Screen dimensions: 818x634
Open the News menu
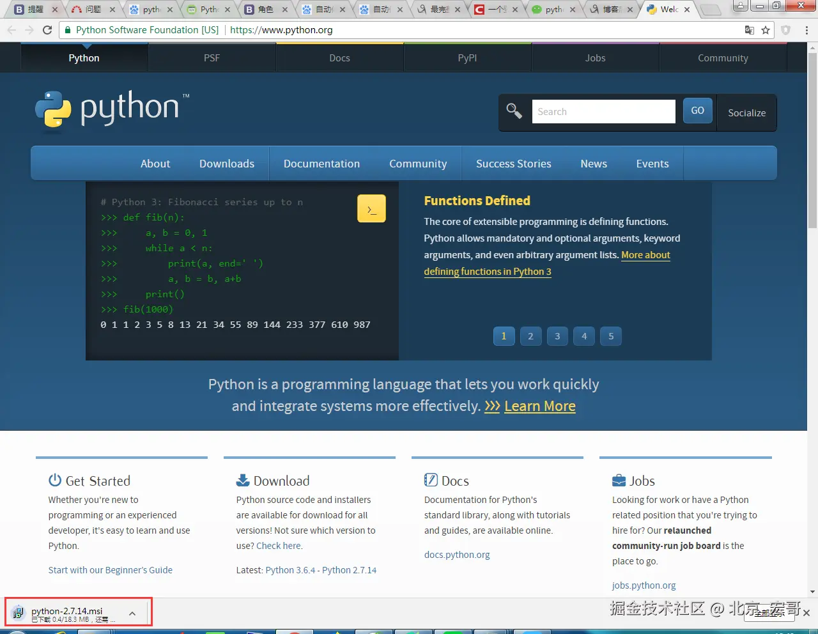point(594,164)
